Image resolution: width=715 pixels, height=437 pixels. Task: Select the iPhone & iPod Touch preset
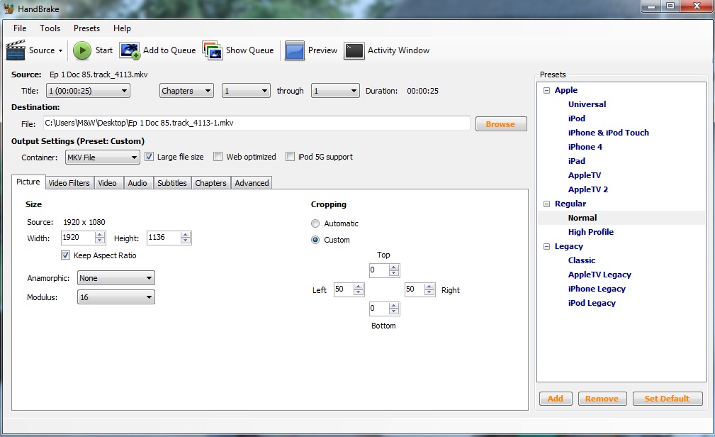coord(608,133)
